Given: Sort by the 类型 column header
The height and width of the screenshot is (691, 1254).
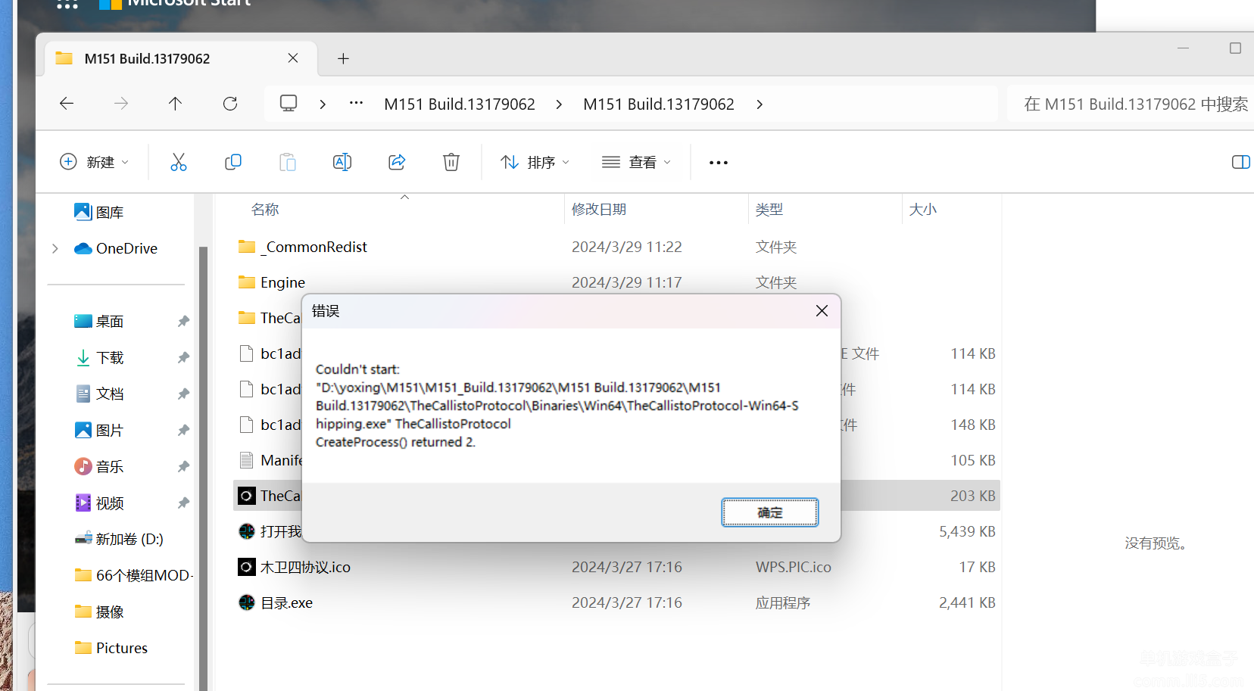Looking at the screenshot, I should tap(769, 210).
